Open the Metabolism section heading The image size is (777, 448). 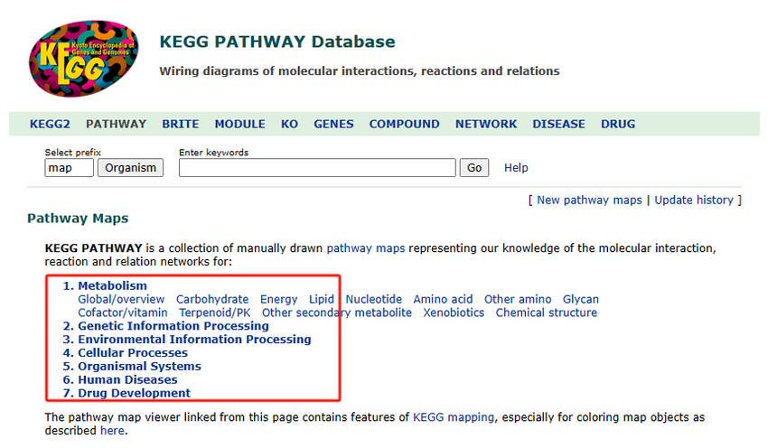pyautogui.click(x=113, y=286)
